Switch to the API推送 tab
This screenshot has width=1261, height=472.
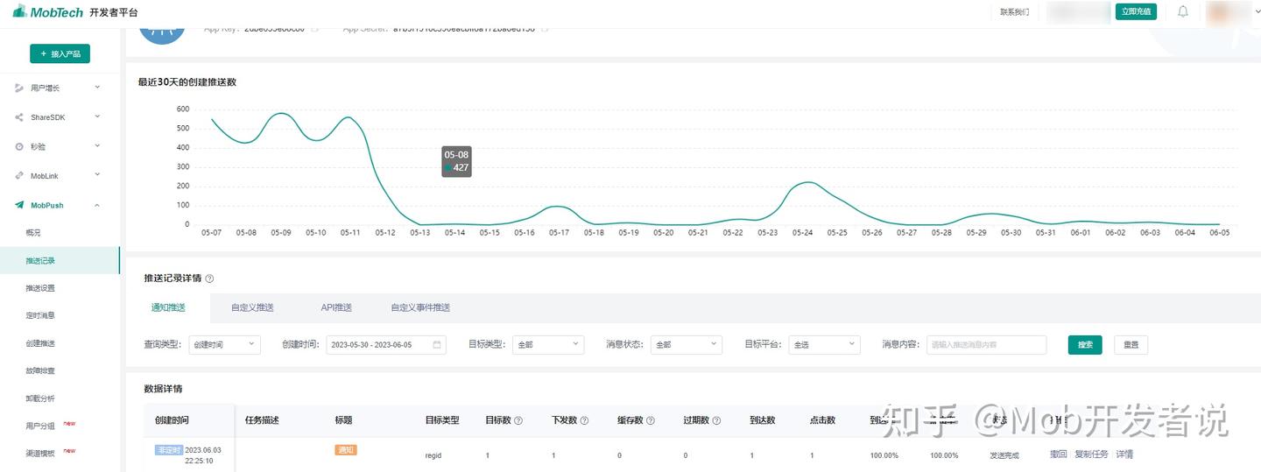tap(336, 307)
